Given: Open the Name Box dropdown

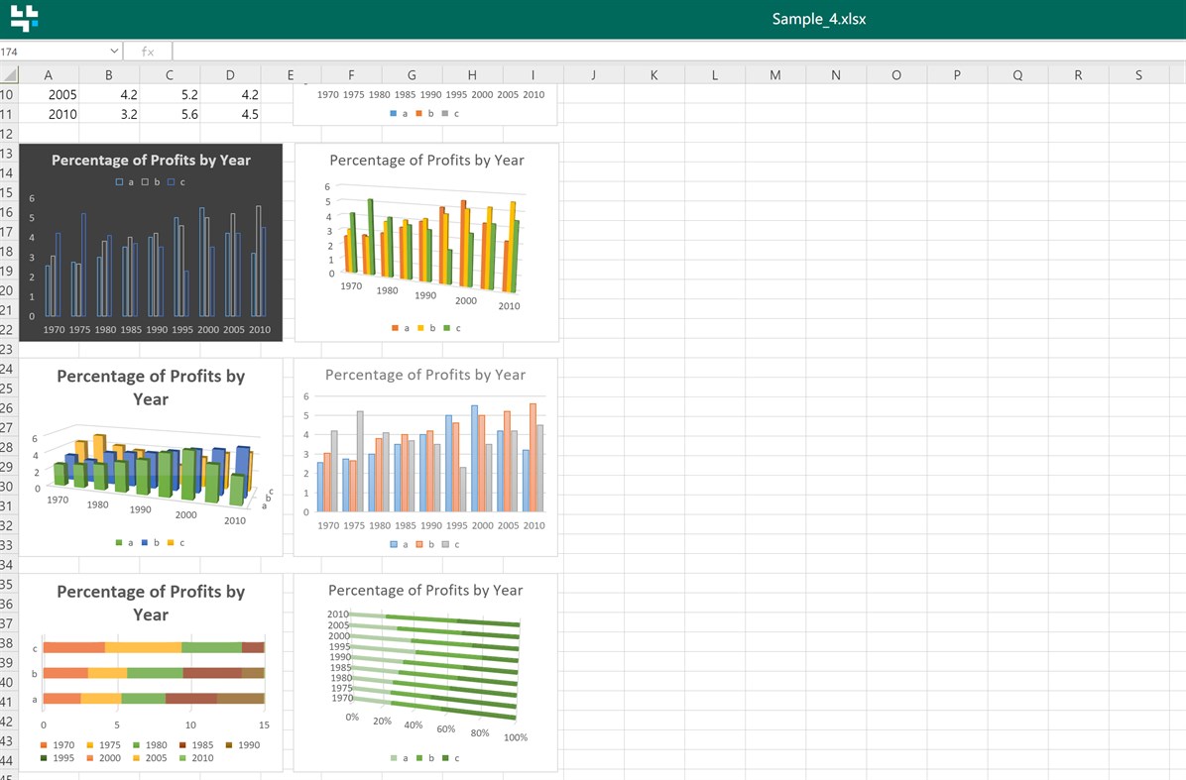Looking at the screenshot, I should (115, 51).
